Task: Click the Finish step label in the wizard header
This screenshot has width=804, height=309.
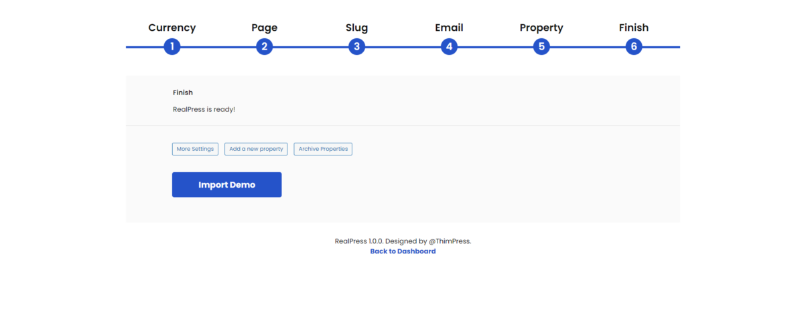Action: pyautogui.click(x=634, y=27)
